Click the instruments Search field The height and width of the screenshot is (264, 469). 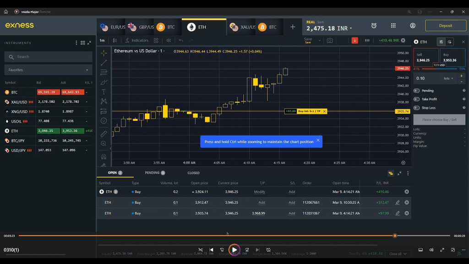click(48, 57)
